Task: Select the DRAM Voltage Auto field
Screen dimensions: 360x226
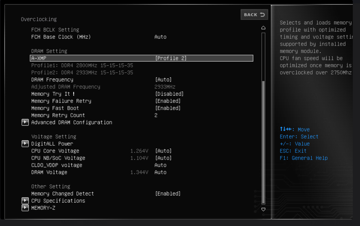Action: 160,172
